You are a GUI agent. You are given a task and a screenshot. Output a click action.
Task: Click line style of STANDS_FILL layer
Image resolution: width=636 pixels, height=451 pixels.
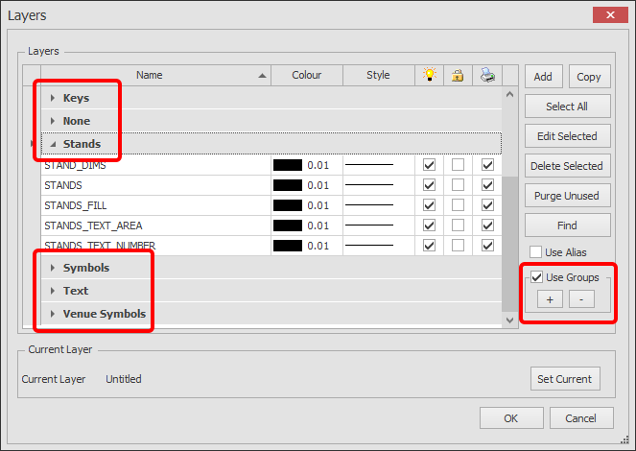pyautogui.click(x=369, y=204)
